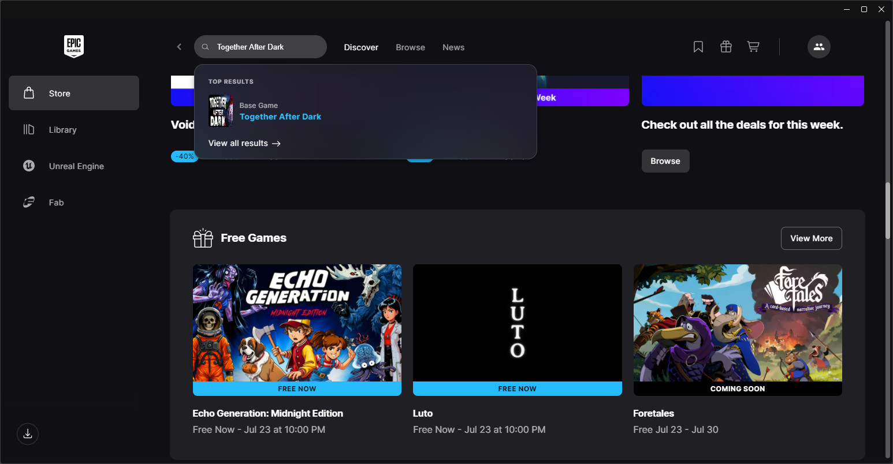Maximize the Epic Games Launcher window

[x=864, y=9]
